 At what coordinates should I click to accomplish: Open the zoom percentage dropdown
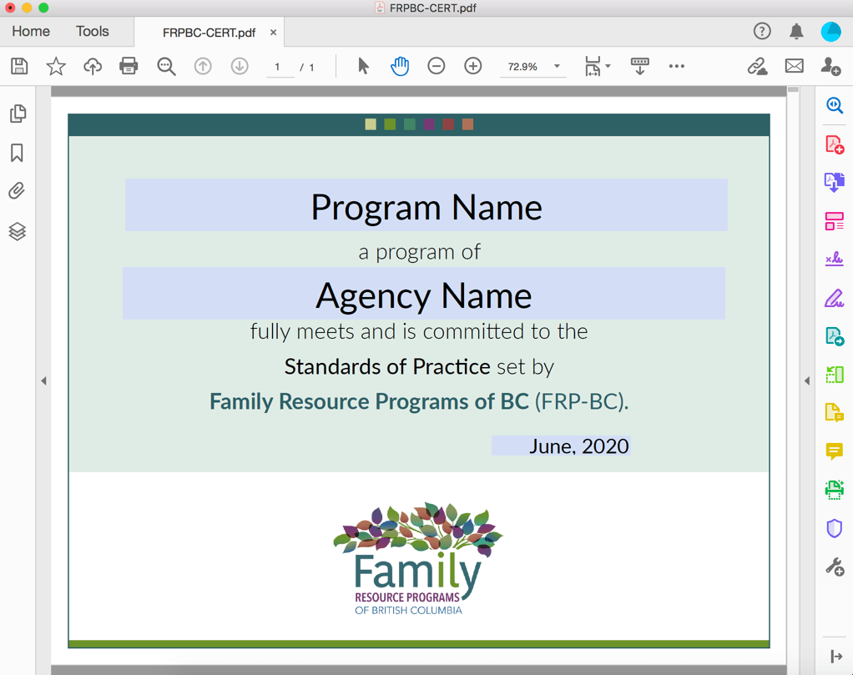coord(557,67)
